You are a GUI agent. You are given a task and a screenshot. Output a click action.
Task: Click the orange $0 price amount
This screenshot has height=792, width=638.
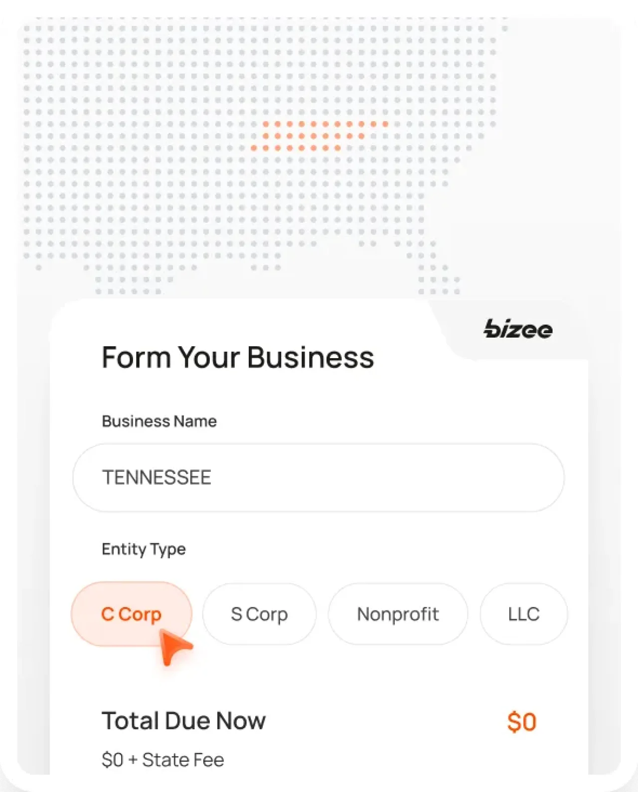point(521,720)
